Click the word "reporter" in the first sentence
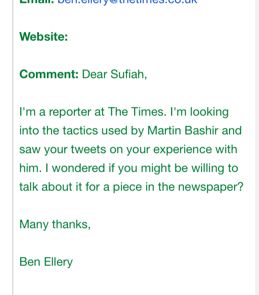This screenshot has width=259, height=295. [71, 112]
